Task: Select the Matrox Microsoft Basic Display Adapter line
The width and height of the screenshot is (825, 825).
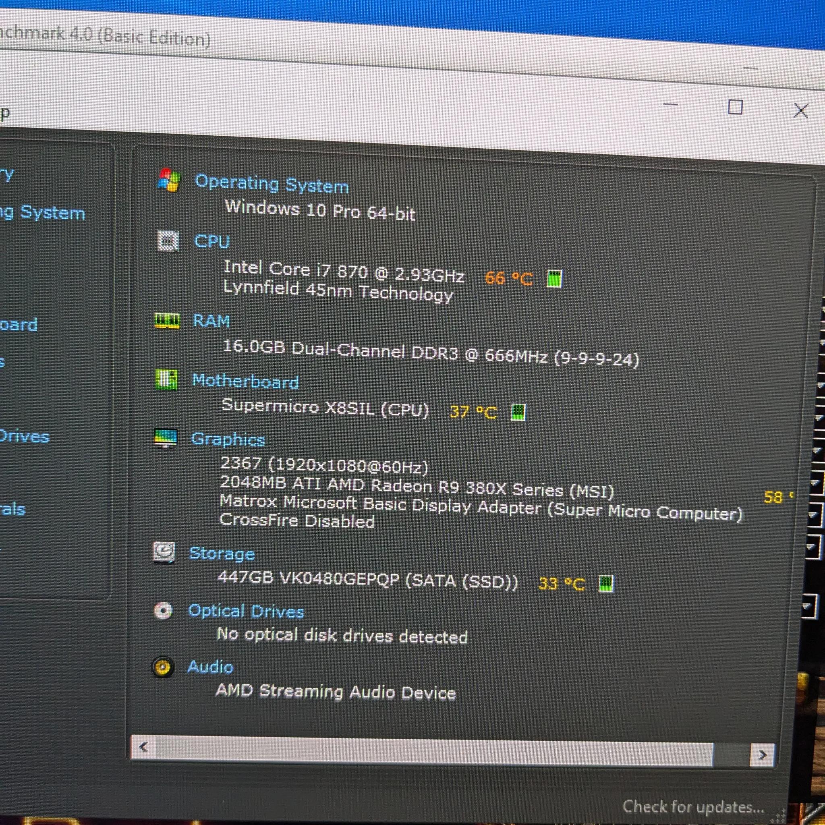Action: coord(481,507)
